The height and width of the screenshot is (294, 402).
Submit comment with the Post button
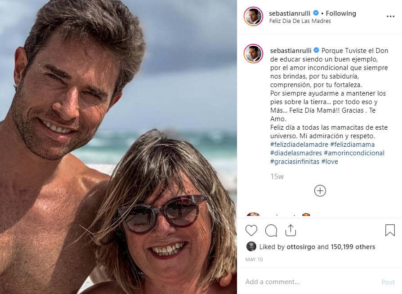click(x=388, y=282)
